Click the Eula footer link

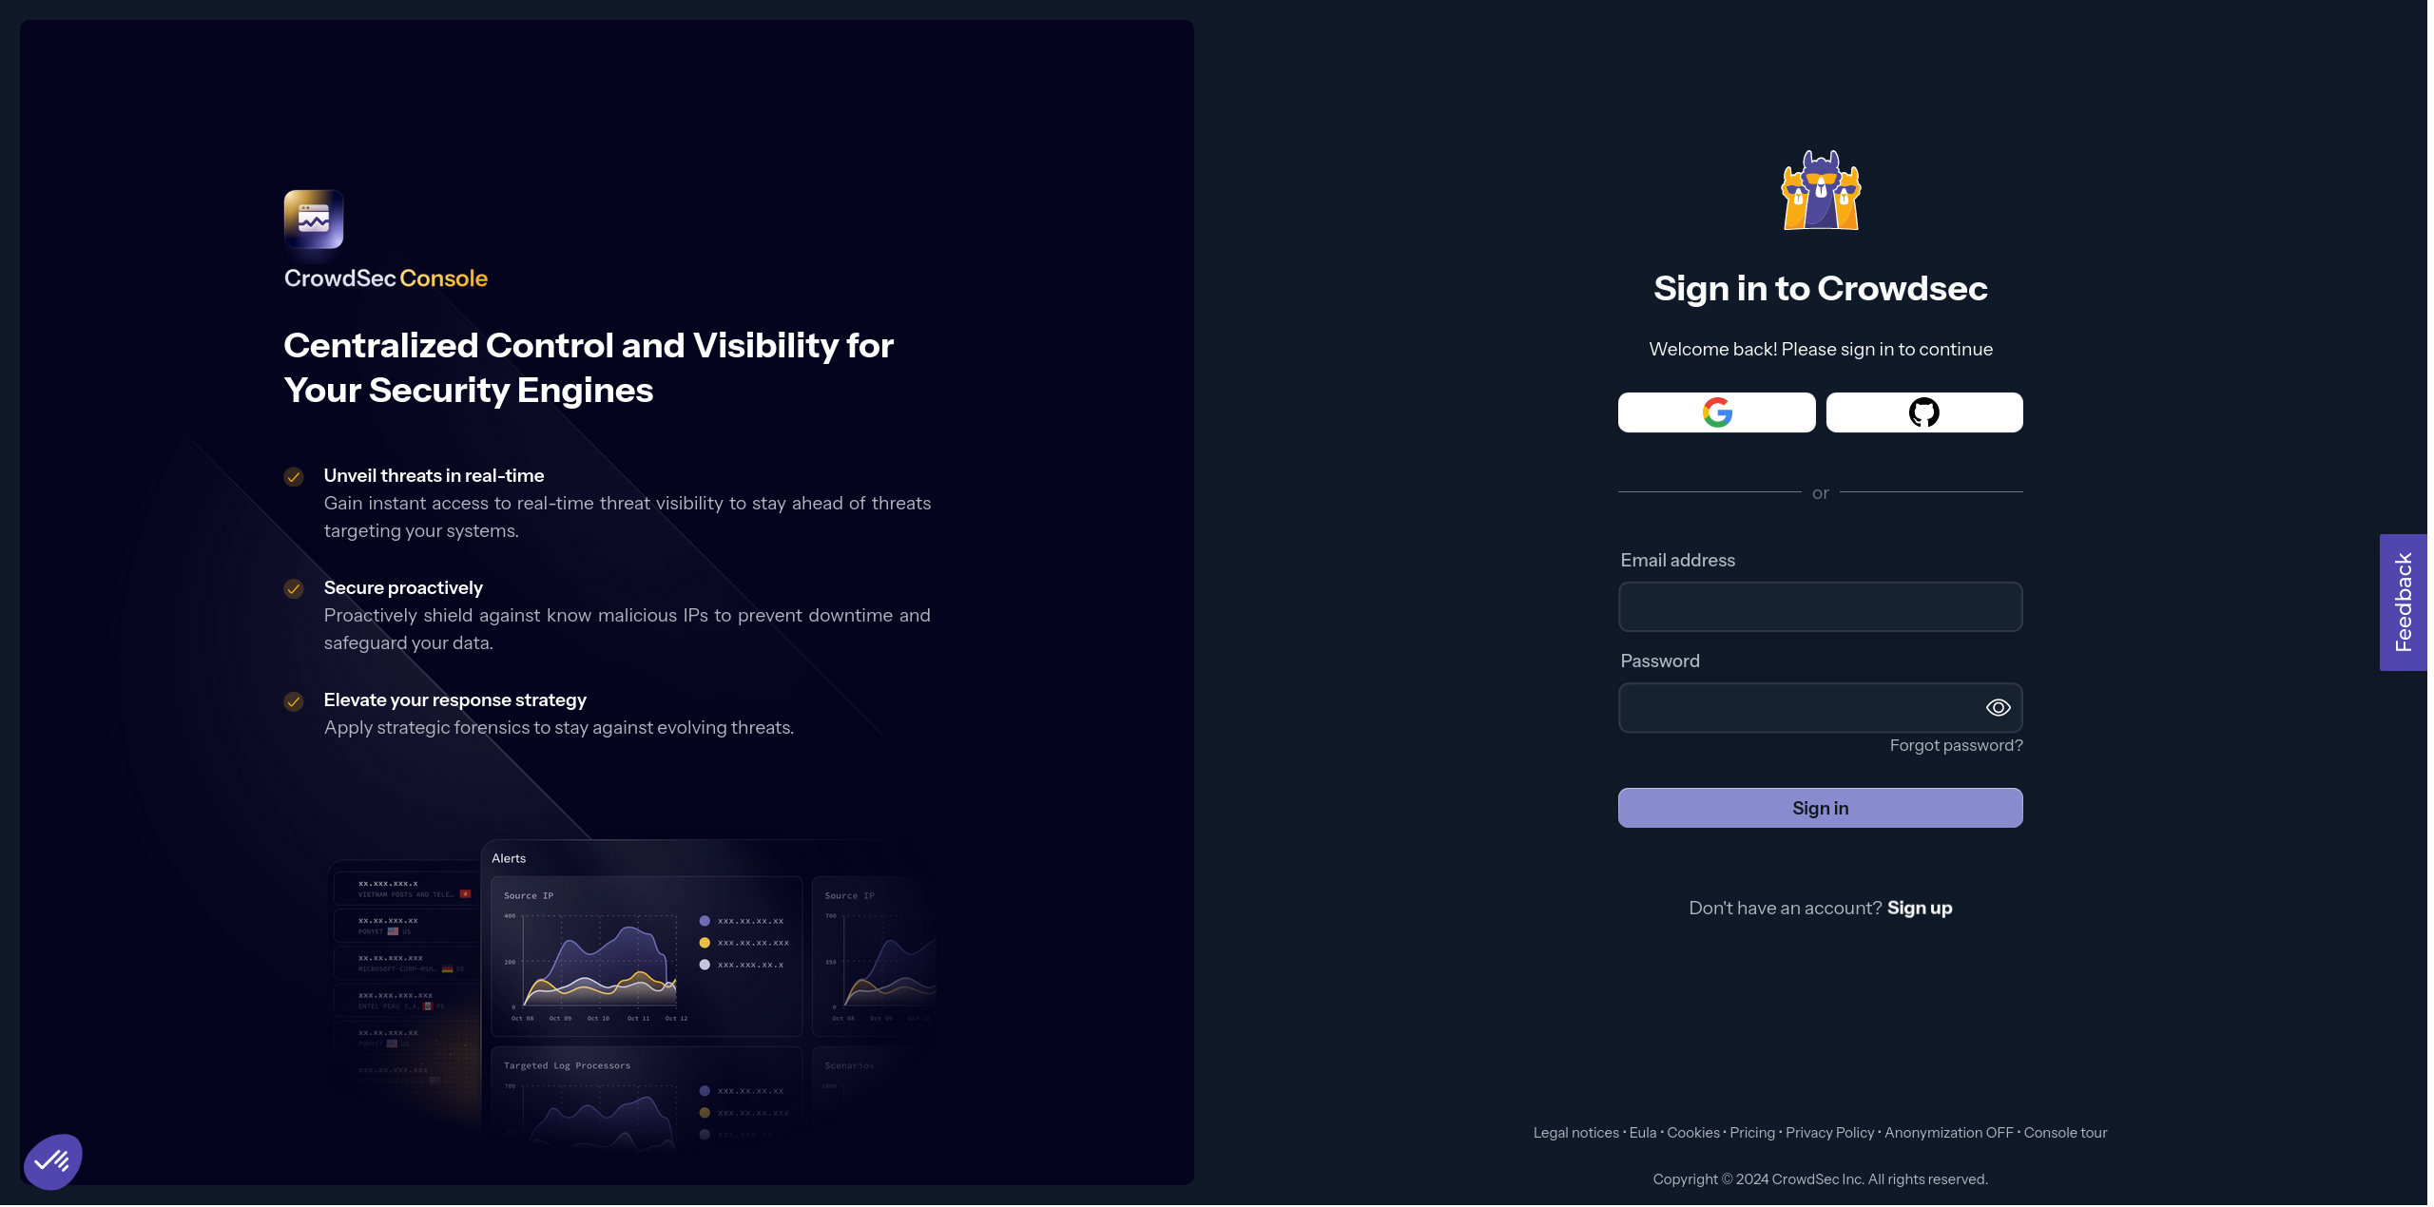tap(1642, 1133)
